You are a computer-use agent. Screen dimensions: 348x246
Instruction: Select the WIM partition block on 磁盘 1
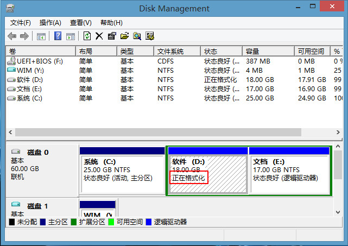tap(98, 209)
